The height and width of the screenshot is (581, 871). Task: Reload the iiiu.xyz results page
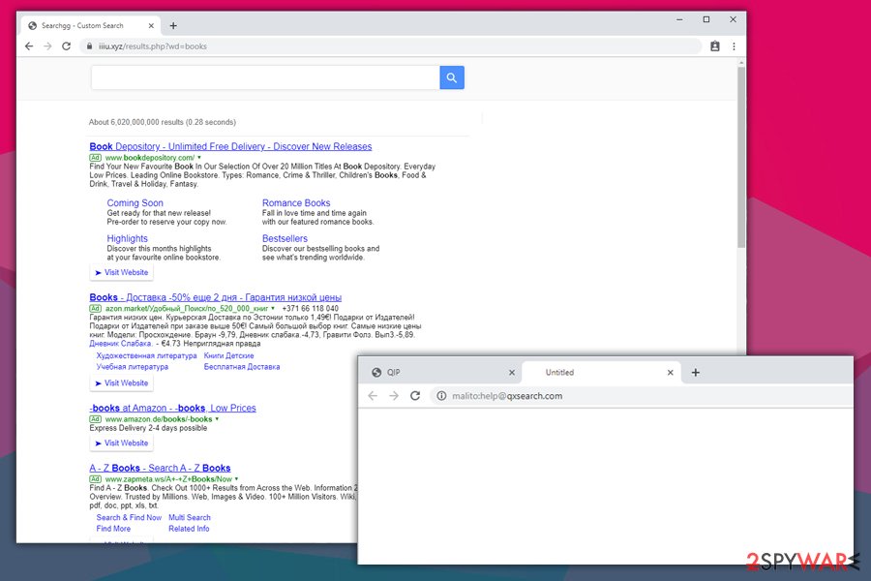pos(66,46)
